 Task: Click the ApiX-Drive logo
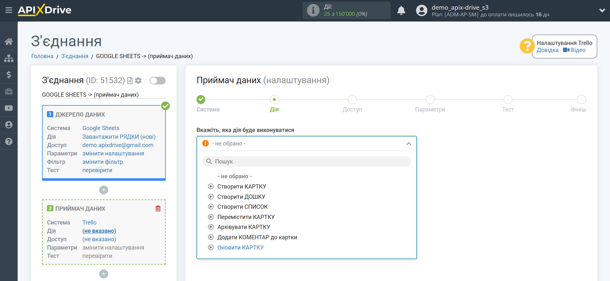[45, 10]
